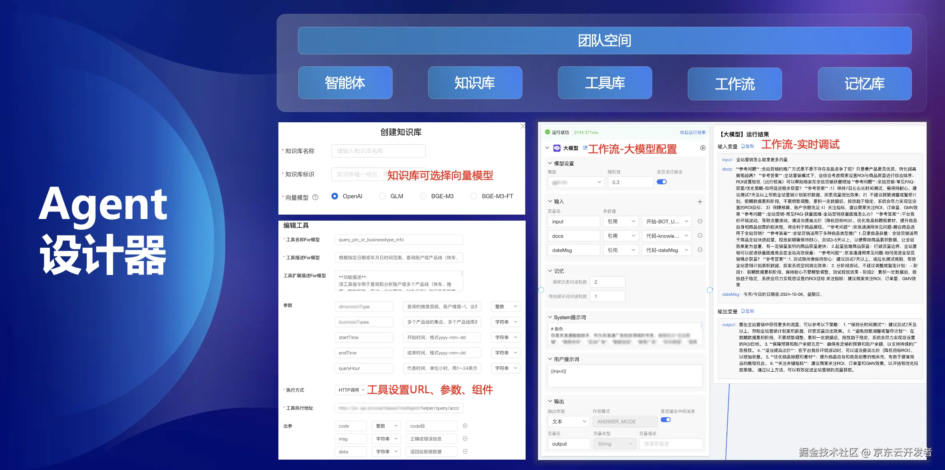Run the 大模型 node with play icon
Image resolution: width=945 pixels, height=470 pixels.
[x=703, y=148]
